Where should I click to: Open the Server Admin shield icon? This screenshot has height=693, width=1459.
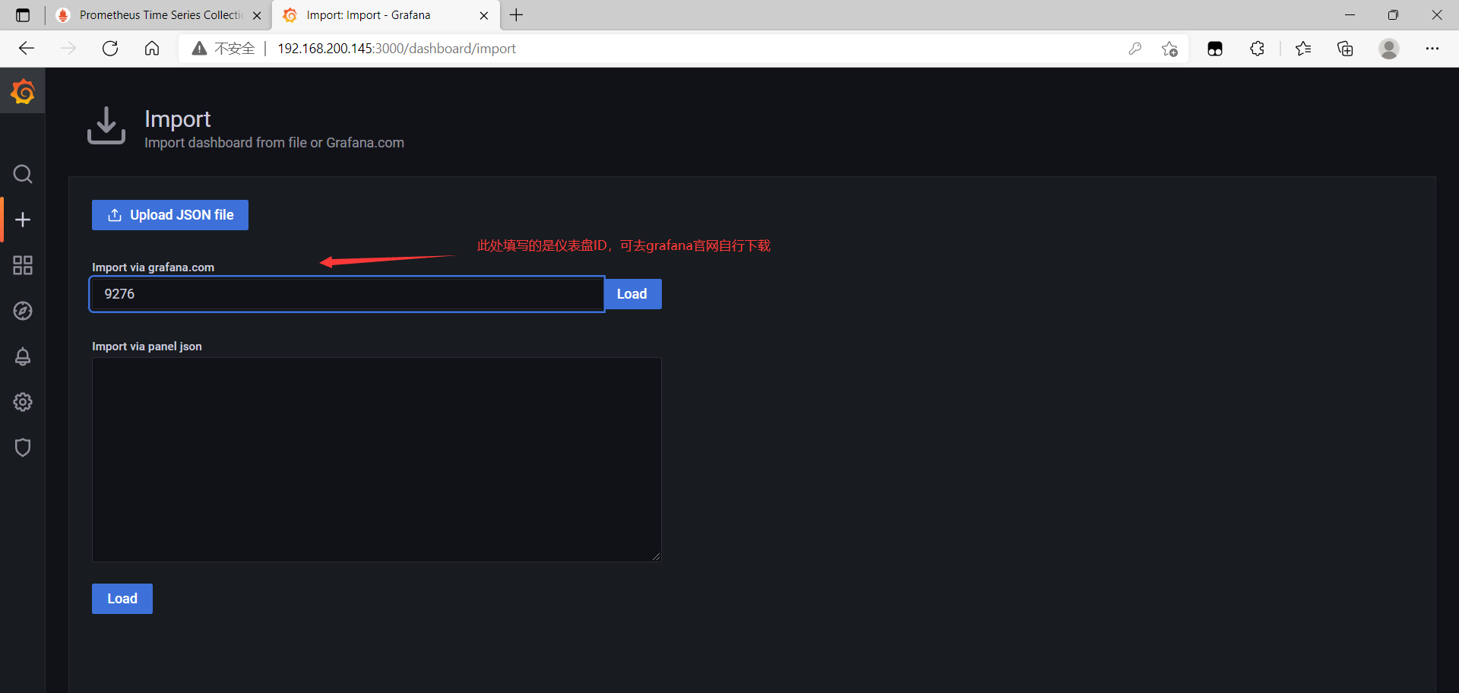click(23, 448)
